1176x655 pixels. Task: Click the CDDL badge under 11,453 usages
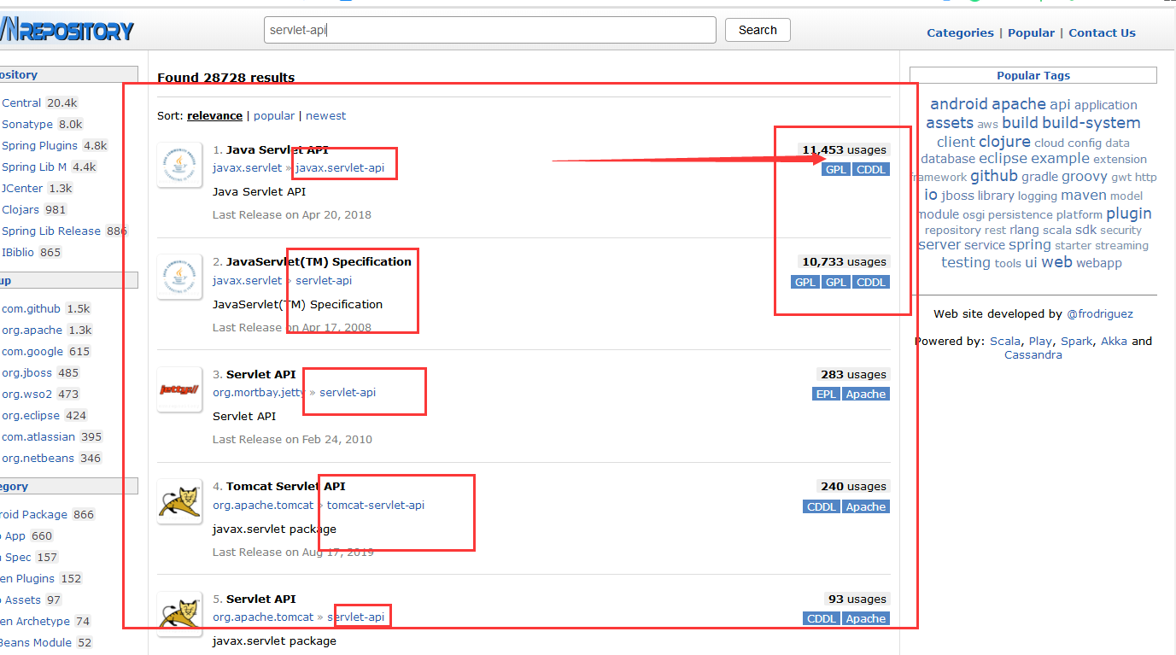pyautogui.click(x=871, y=169)
